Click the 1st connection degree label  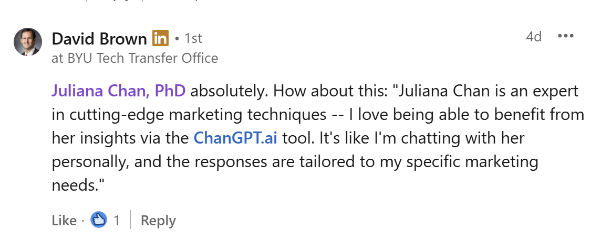[x=192, y=38]
